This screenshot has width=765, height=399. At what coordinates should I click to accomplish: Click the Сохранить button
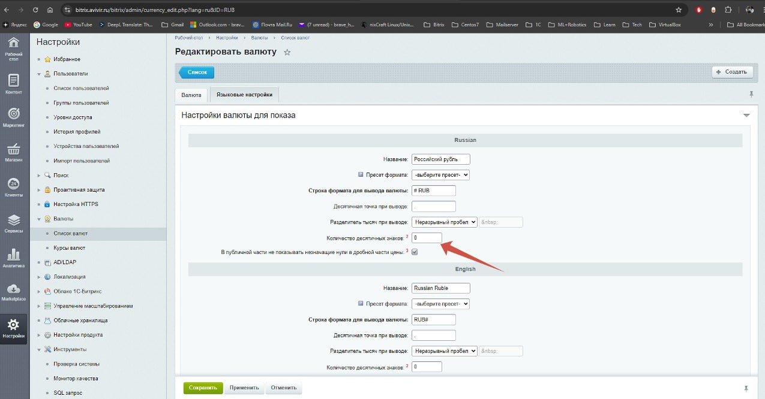tap(203, 388)
